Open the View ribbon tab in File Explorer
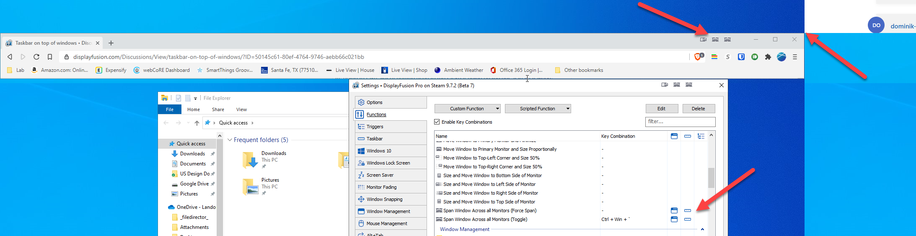 pyautogui.click(x=241, y=109)
